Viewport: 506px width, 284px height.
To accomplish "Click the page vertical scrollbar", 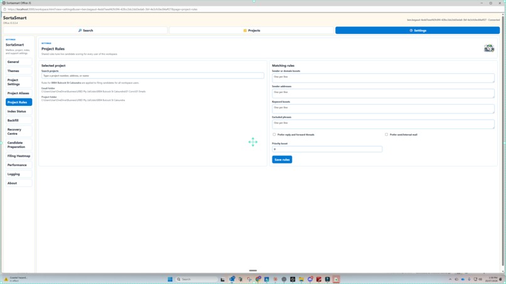I will point(502,140).
